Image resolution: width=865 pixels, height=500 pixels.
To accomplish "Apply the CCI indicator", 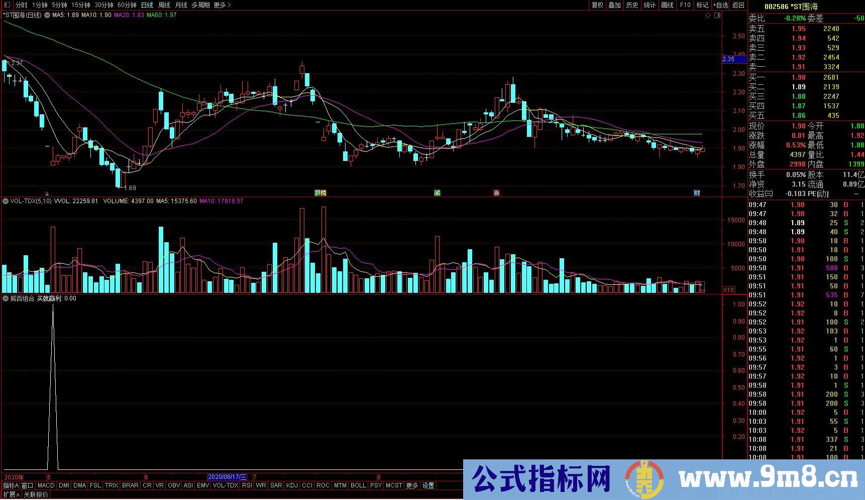I will (307, 485).
